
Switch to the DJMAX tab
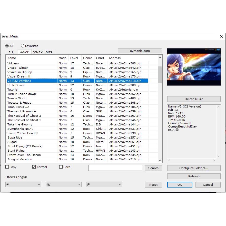click(38, 52)
